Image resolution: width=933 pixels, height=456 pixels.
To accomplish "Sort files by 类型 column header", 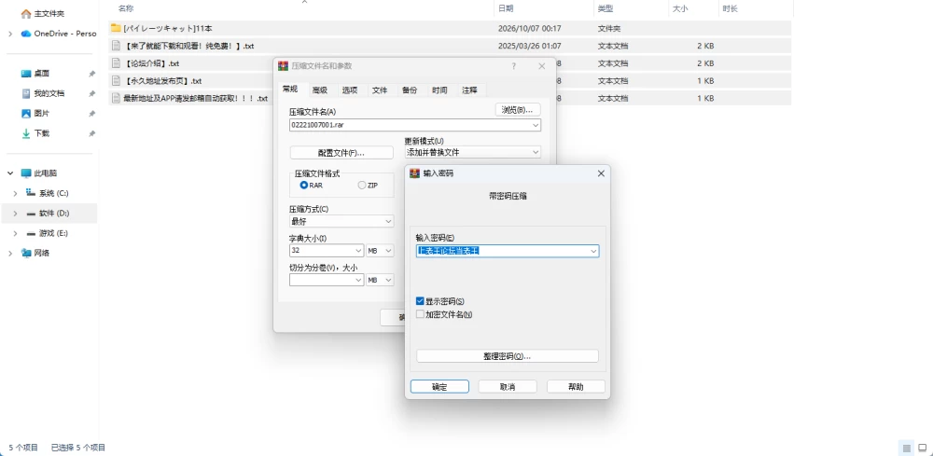I will coord(606,8).
